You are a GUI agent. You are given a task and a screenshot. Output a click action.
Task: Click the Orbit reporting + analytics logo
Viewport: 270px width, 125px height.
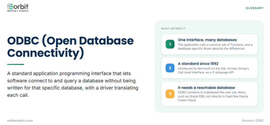click(18, 8)
